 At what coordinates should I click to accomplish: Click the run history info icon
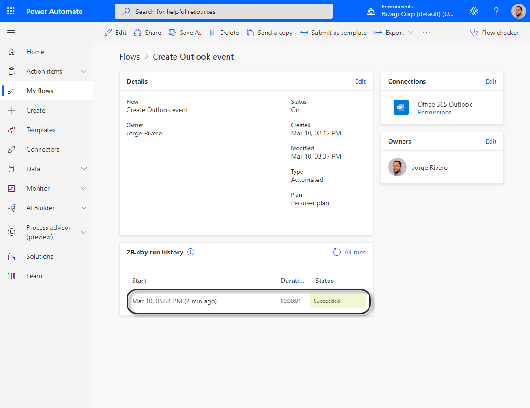tap(191, 252)
